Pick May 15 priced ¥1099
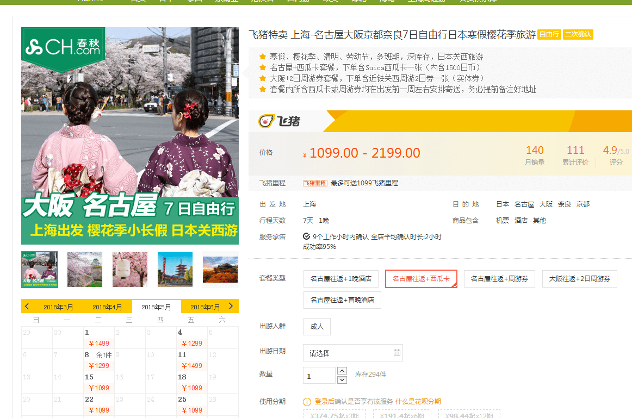The height and width of the screenshot is (418, 632). [99, 382]
